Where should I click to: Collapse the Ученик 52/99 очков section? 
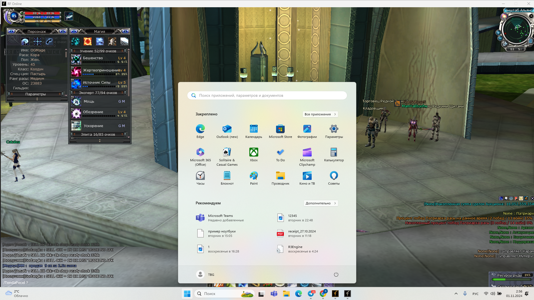pyautogui.click(x=98, y=51)
